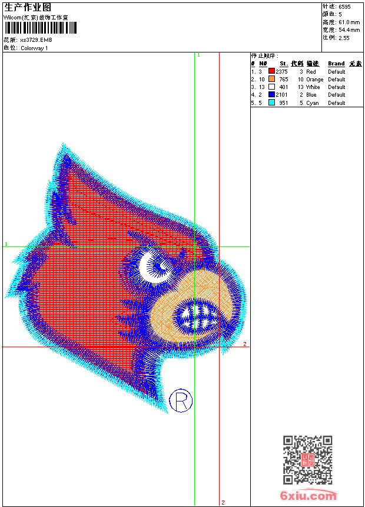Click the blue thread color swatch
The height and width of the screenshot is (507, 365).
(x=271, y=94)
